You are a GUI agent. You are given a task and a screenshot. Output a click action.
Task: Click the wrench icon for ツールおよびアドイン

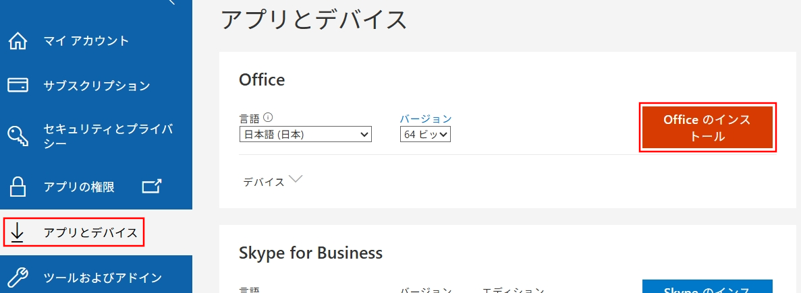click(x=18, y=277)
